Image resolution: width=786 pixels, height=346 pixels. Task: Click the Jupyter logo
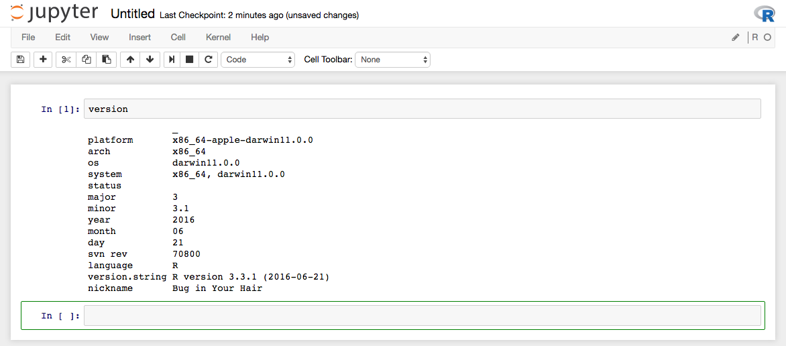coord(55,13)
